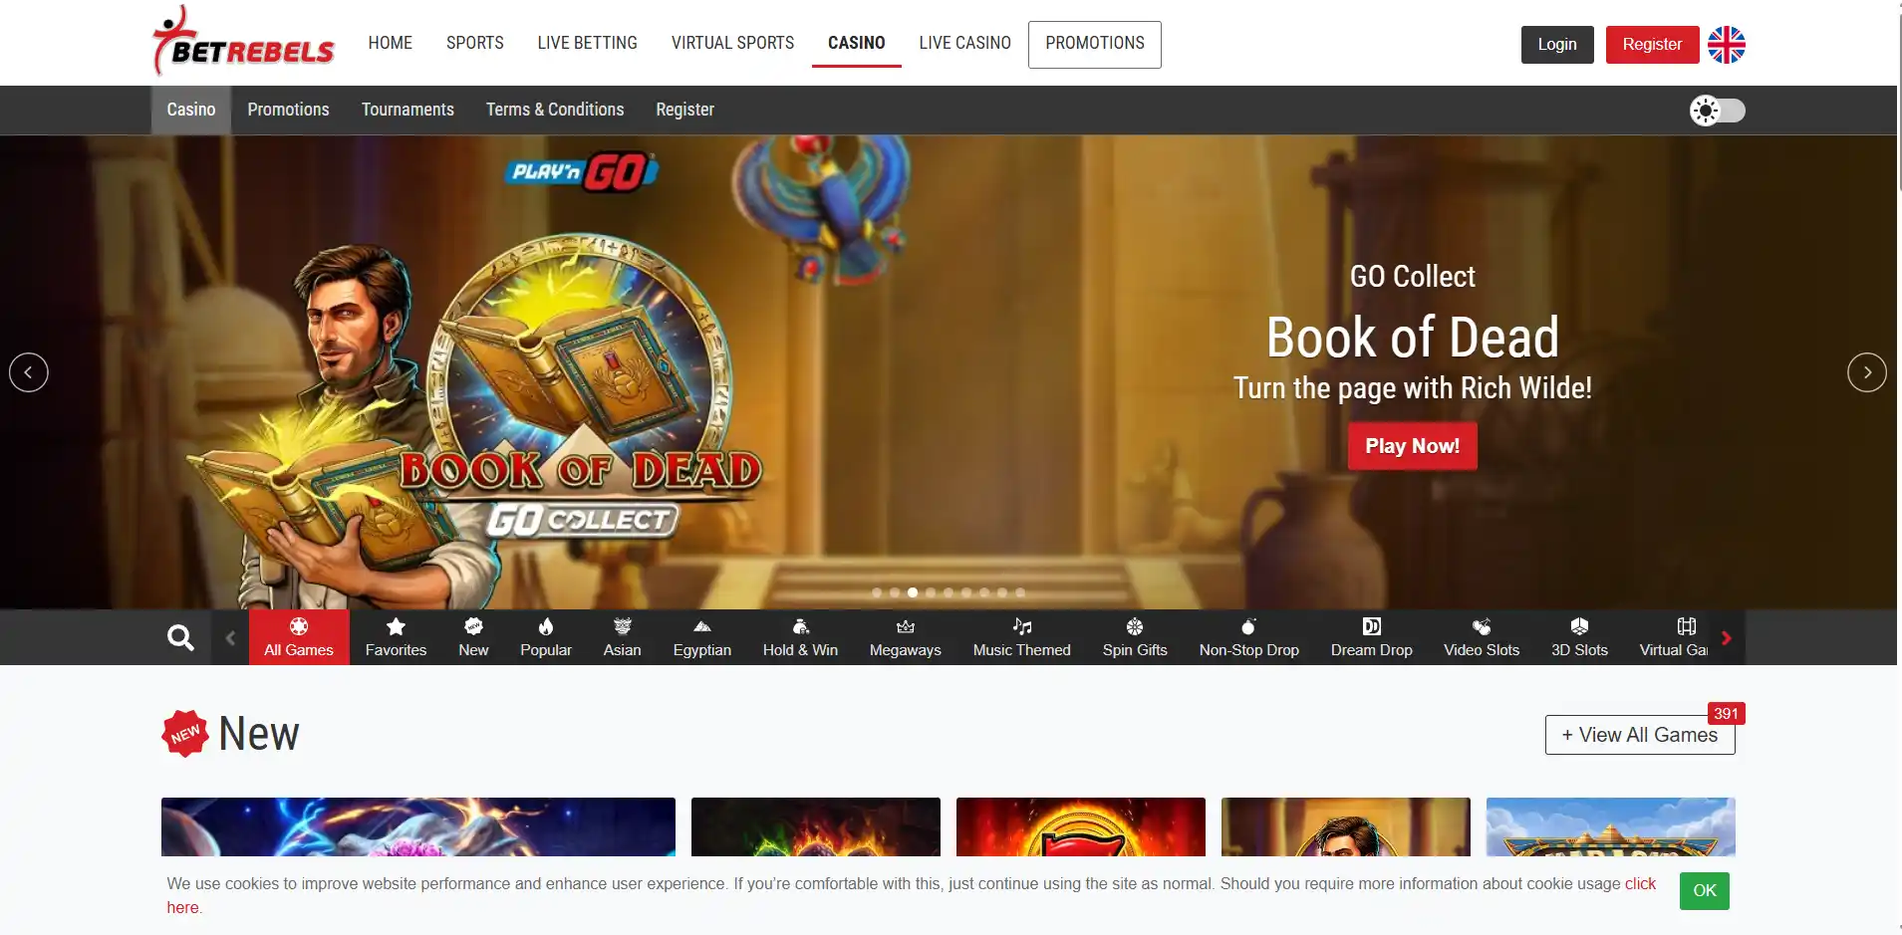
Task: Open the casino game search magnifier
Action: (x=180, y=637)
